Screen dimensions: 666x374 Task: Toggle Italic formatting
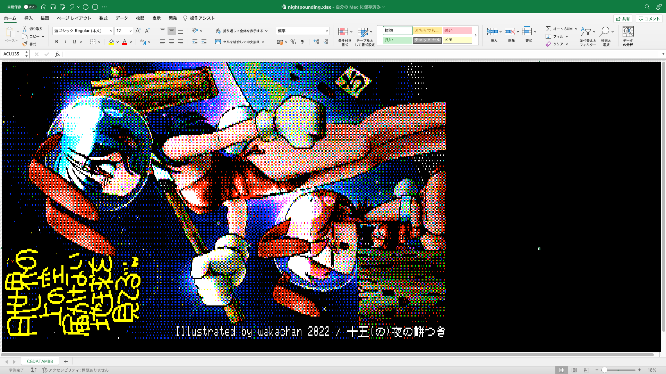pos(65,42)
